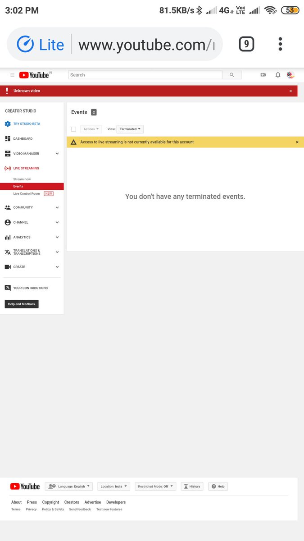
Task: Click the Analytics bar chart icon
Action: tap(8, 237)
